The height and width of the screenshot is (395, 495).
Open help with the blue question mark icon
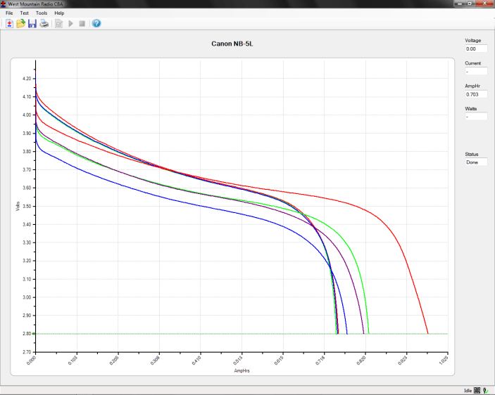[x=96, y=23]
